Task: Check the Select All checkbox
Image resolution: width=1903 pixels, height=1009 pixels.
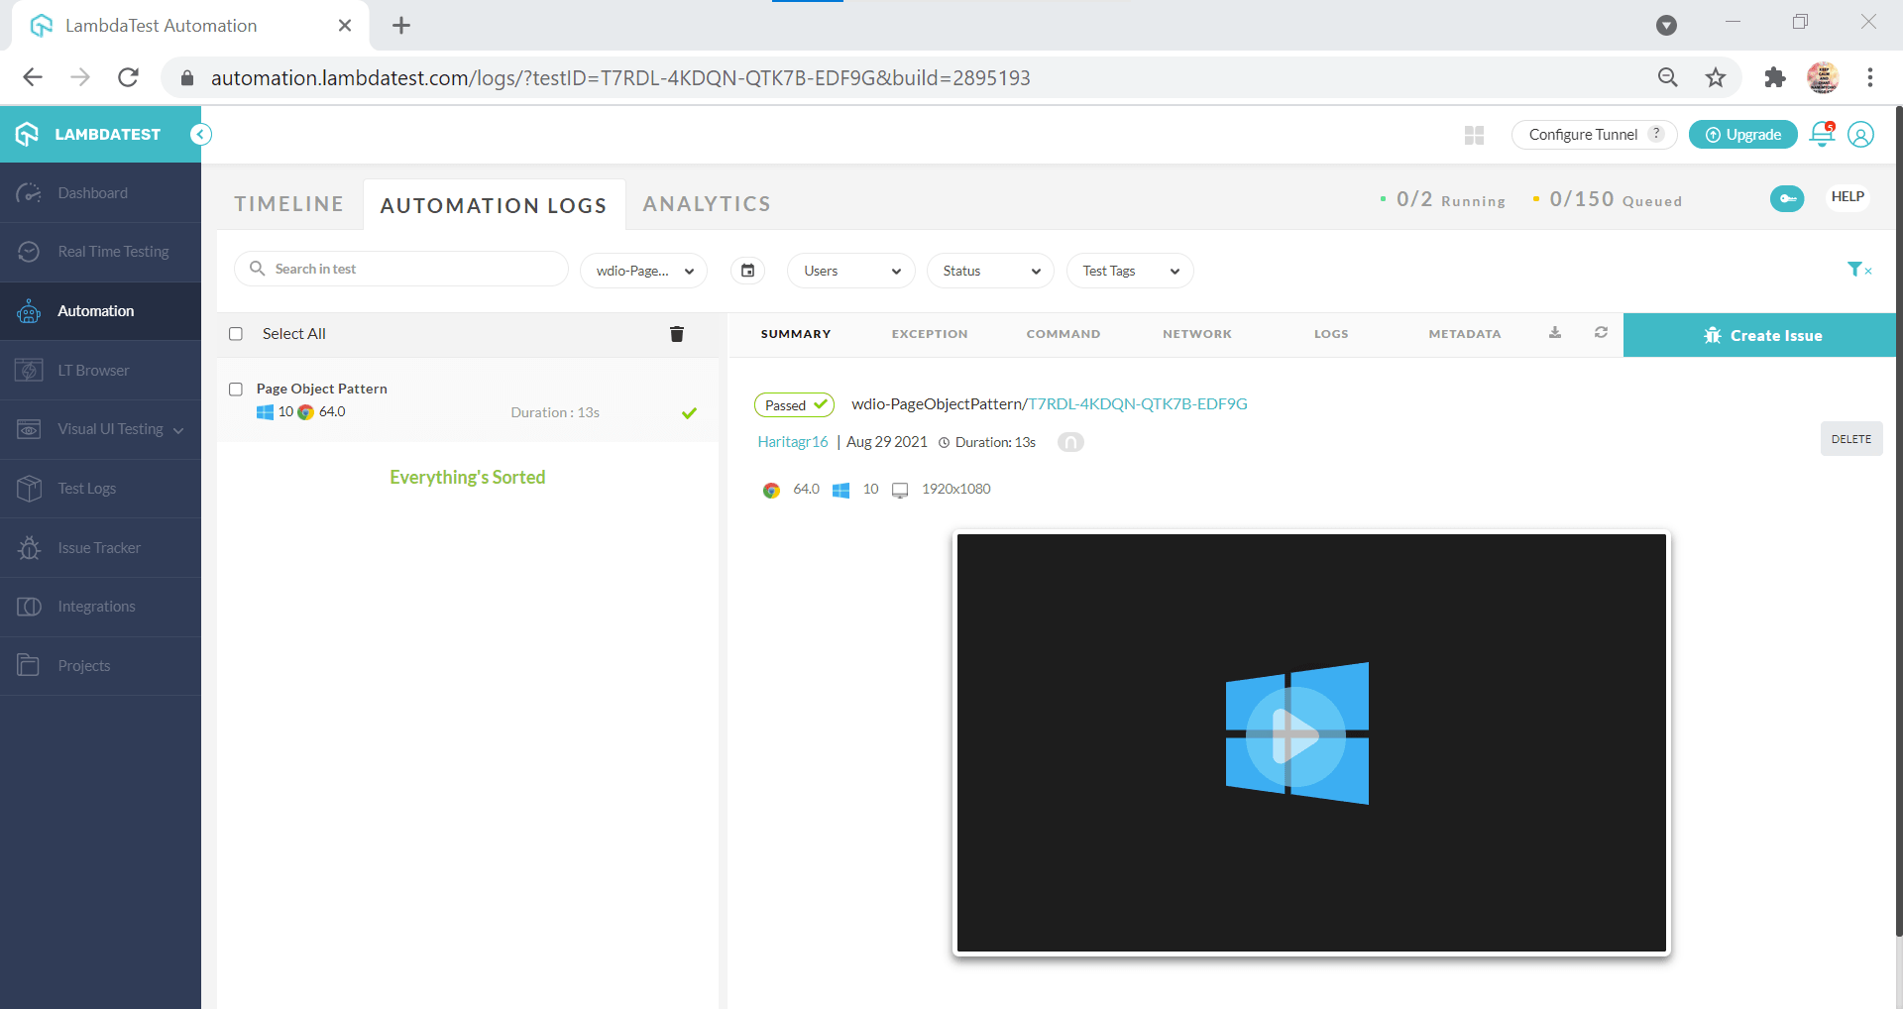Action: point(236,334)
